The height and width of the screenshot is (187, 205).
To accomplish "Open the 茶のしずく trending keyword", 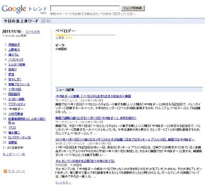I will (x=15, y=79).
